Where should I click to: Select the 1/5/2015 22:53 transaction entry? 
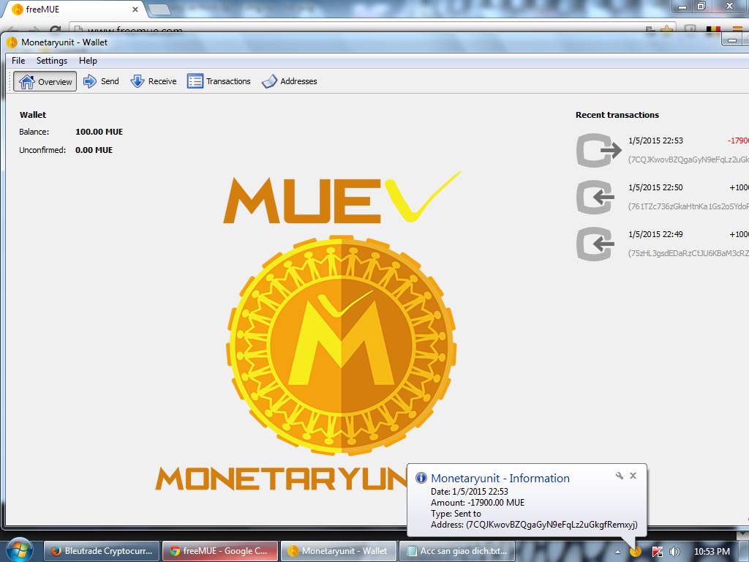point(662,150)
